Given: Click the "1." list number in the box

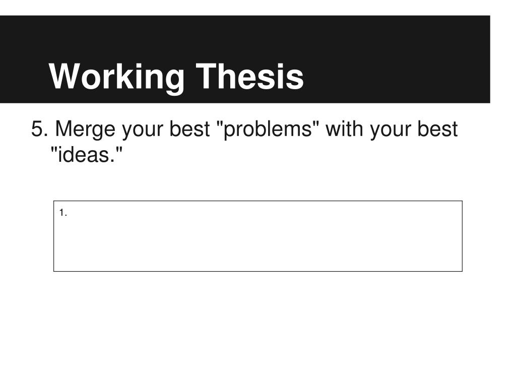Looking at the screenshot, I should [63, 213].
